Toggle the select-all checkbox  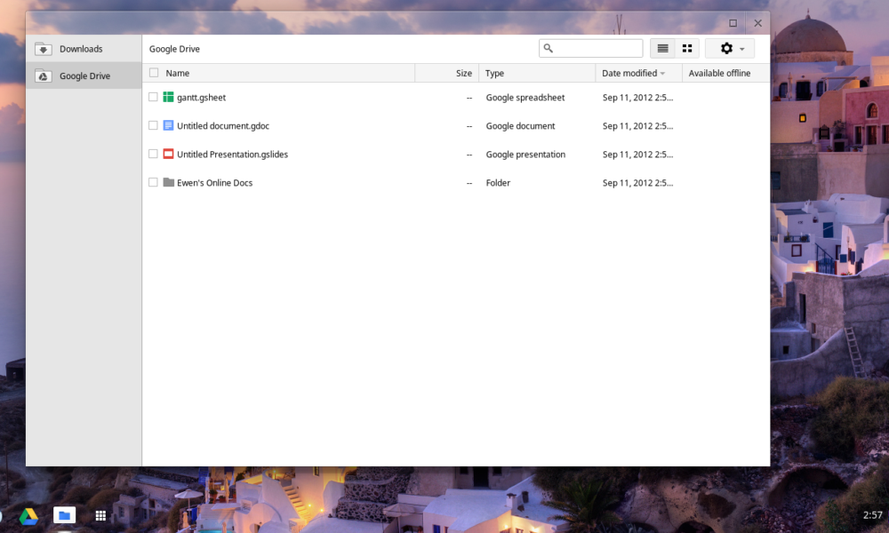coord(154,73)
